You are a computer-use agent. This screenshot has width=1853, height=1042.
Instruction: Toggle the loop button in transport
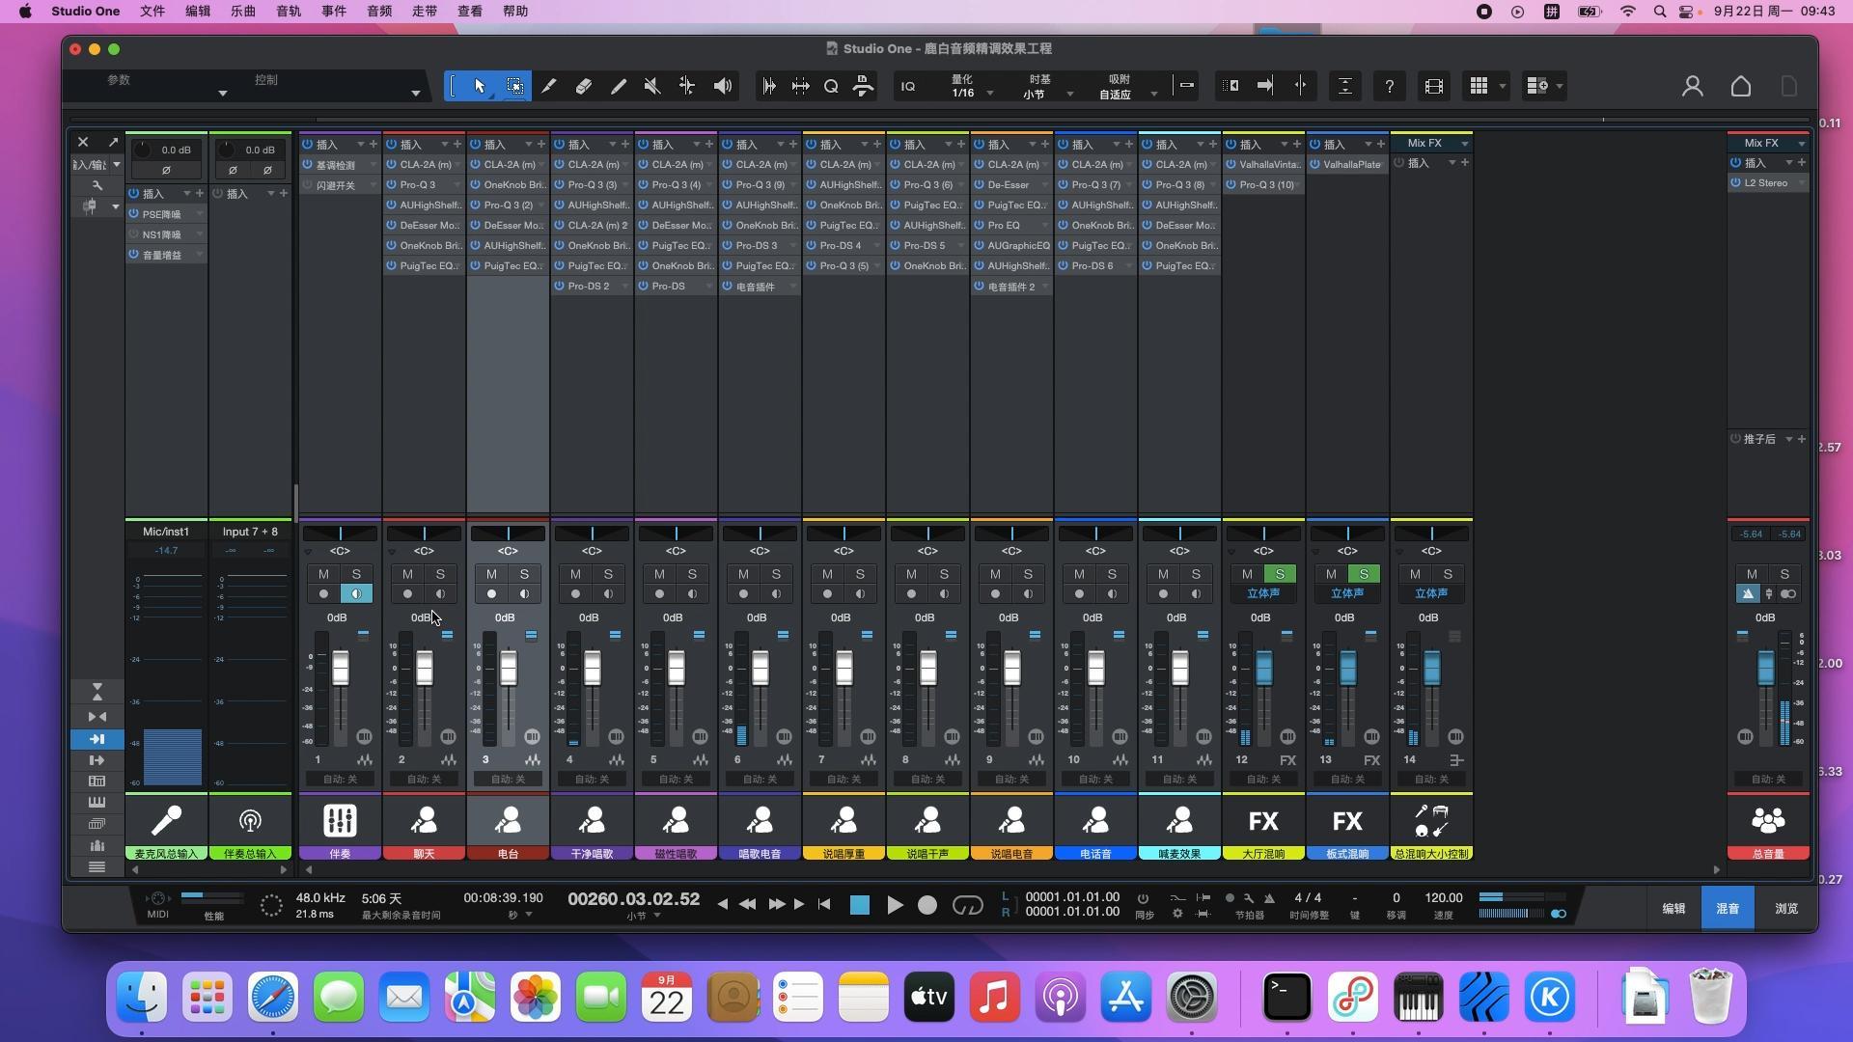[x=967, y=905]
